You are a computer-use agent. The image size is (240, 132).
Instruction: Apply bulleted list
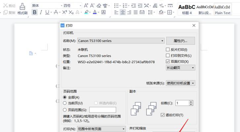tap(116, 6)
